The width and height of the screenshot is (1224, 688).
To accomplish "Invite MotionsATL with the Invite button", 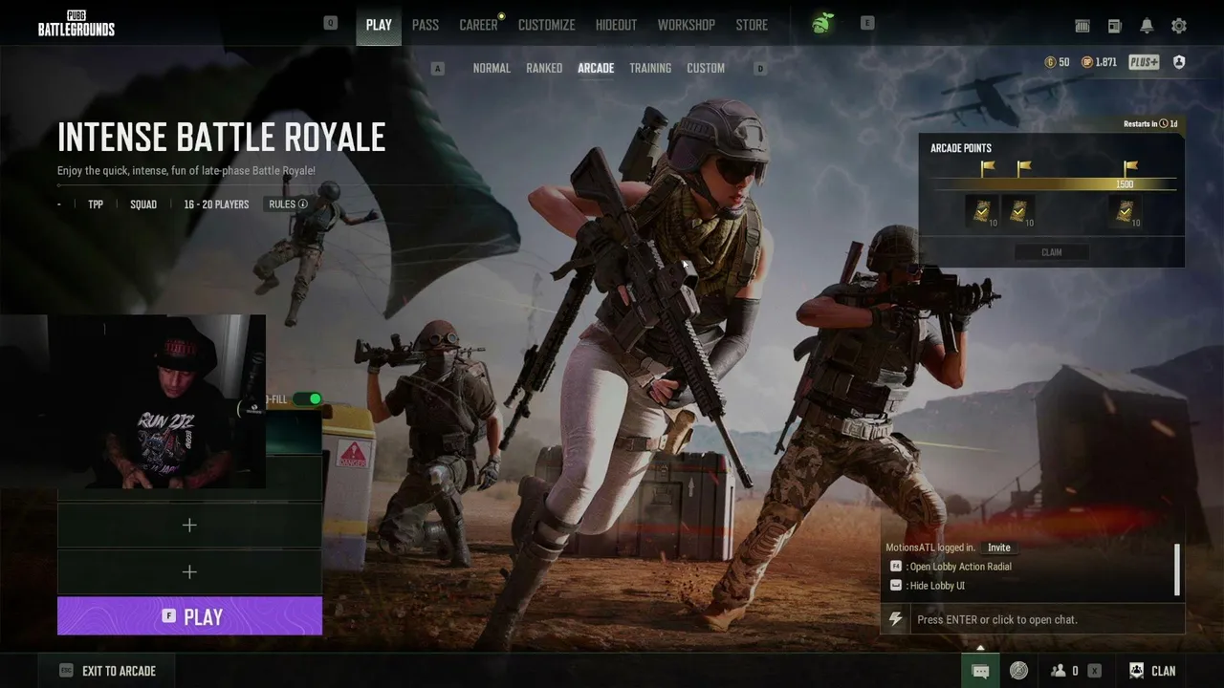I will pos(999,548).
